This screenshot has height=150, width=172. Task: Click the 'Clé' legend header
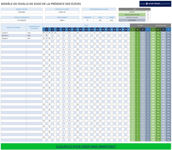(x=134, y=9)
